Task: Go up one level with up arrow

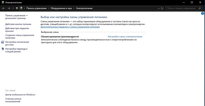Action: coord(17,8)
